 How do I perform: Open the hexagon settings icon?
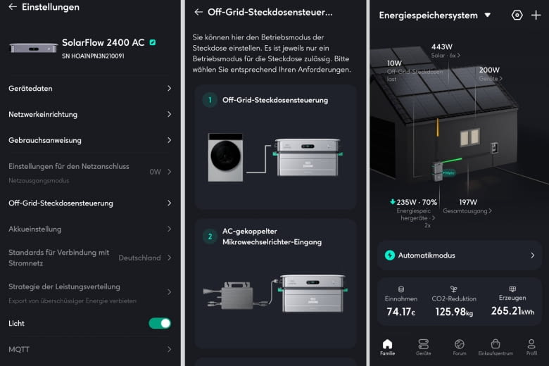coord(517,15)
